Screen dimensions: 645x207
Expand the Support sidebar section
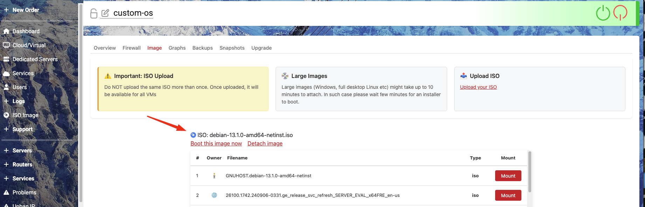tap(6, 129)
